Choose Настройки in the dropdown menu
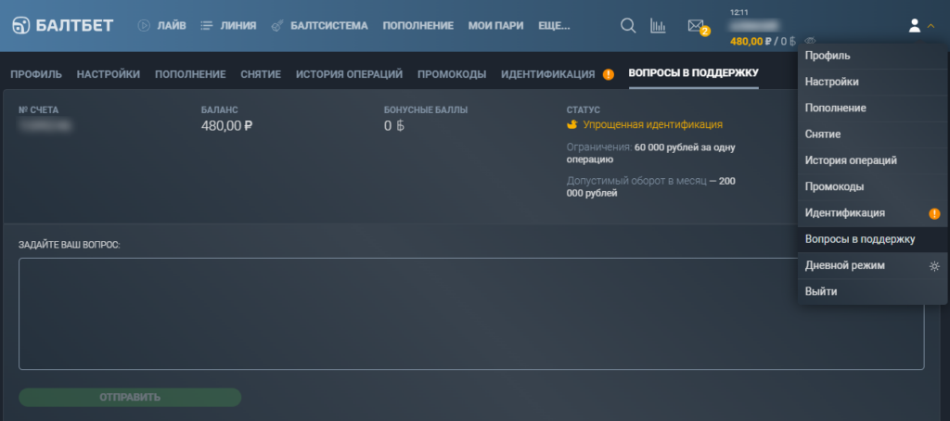Screen dimensions: 950x421 [x=872, y=82]
